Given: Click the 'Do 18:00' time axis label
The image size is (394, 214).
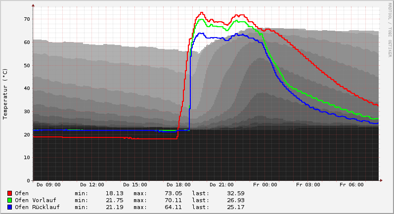Looking at the screenshot, I should point(178,185).
